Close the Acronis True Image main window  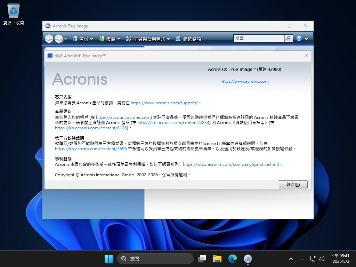(306, 26)
